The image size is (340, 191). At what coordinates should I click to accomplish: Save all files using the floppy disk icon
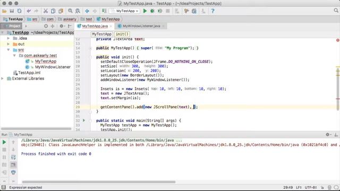[12, 11]
